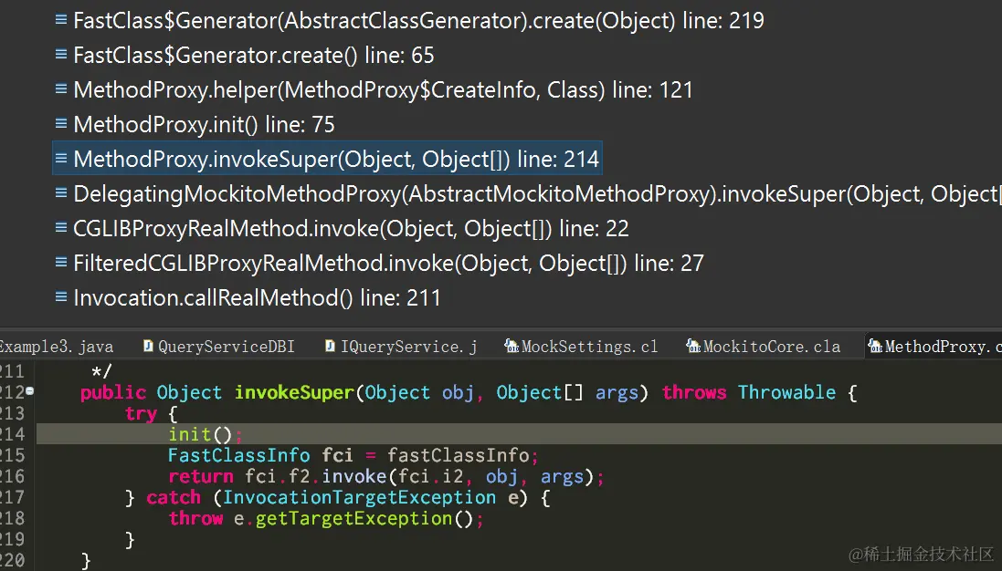This screenshot has width=1002, height=571.
Task: Click stack frame icon beside Invocation.callRealMethod()
Action: click(x=61, y=296)
